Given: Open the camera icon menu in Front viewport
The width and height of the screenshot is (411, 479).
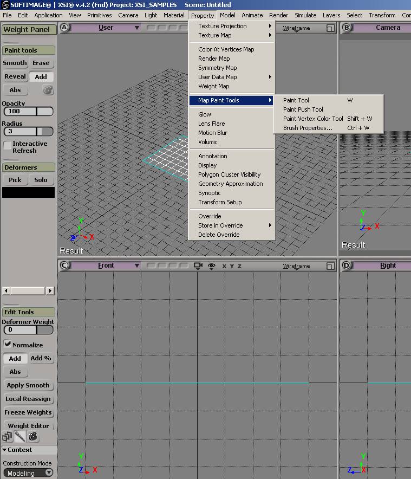Looking at the screenshot, I should pos(198,266).
